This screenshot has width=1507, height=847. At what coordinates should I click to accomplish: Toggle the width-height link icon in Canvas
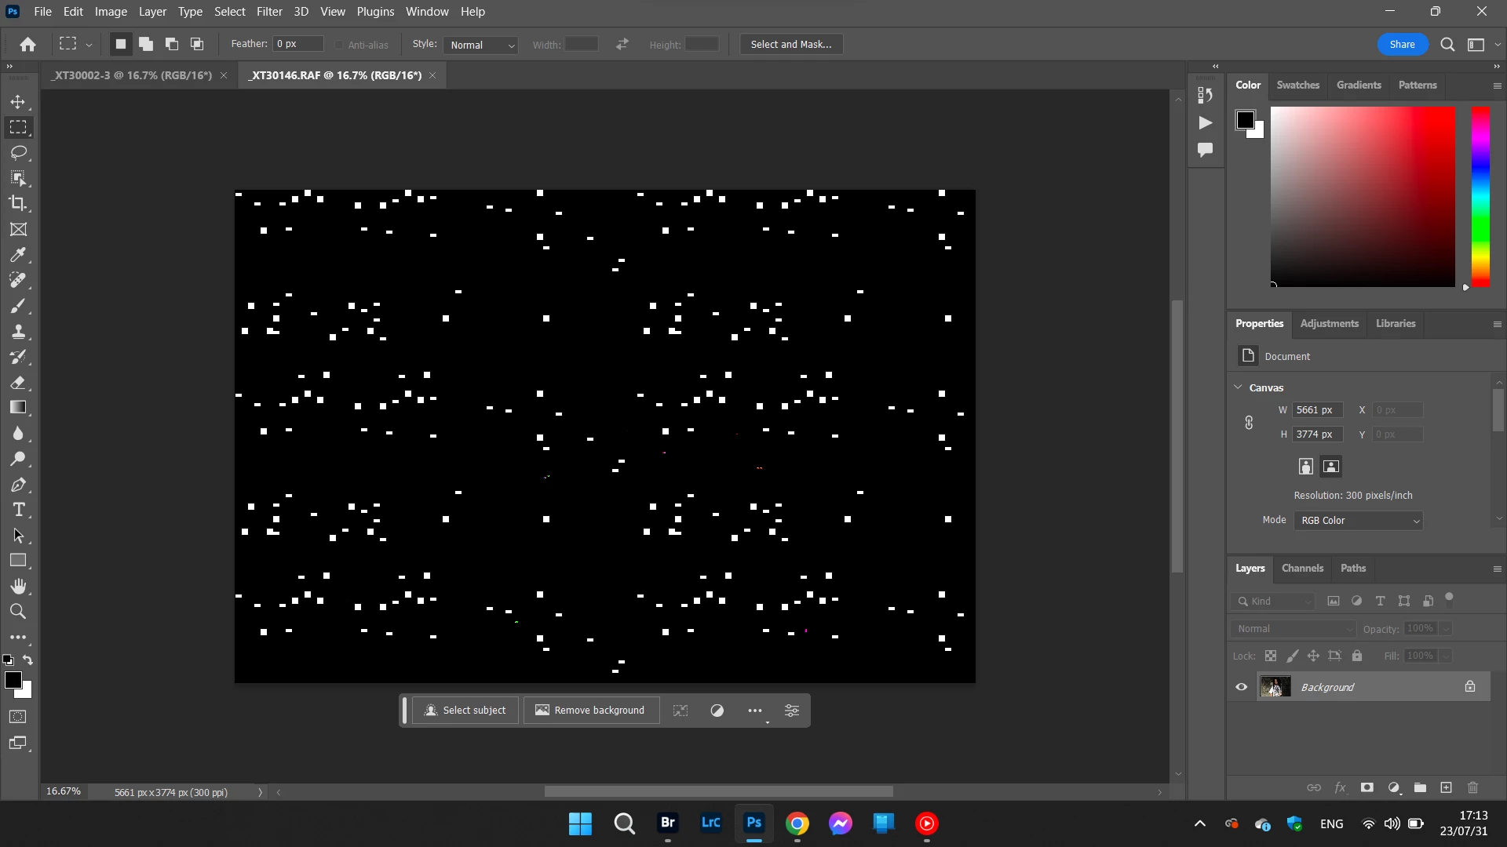[x=1249, y=423]
